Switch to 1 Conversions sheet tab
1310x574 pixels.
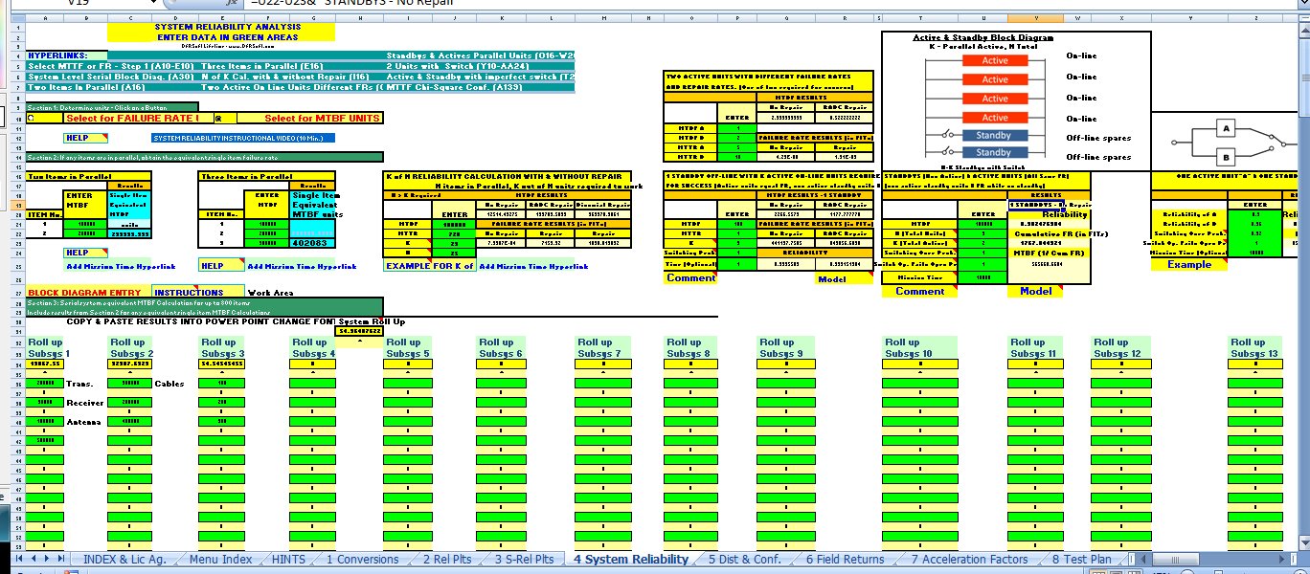(x=362, y=560)
